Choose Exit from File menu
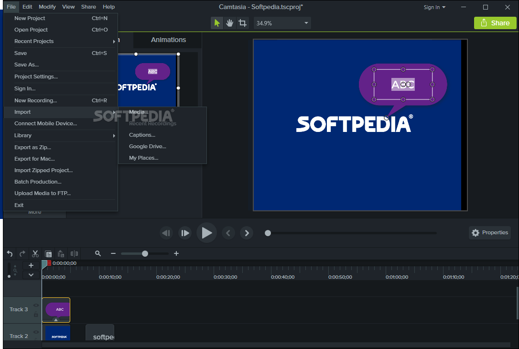 pyautogui.click(x=61, y=205)
